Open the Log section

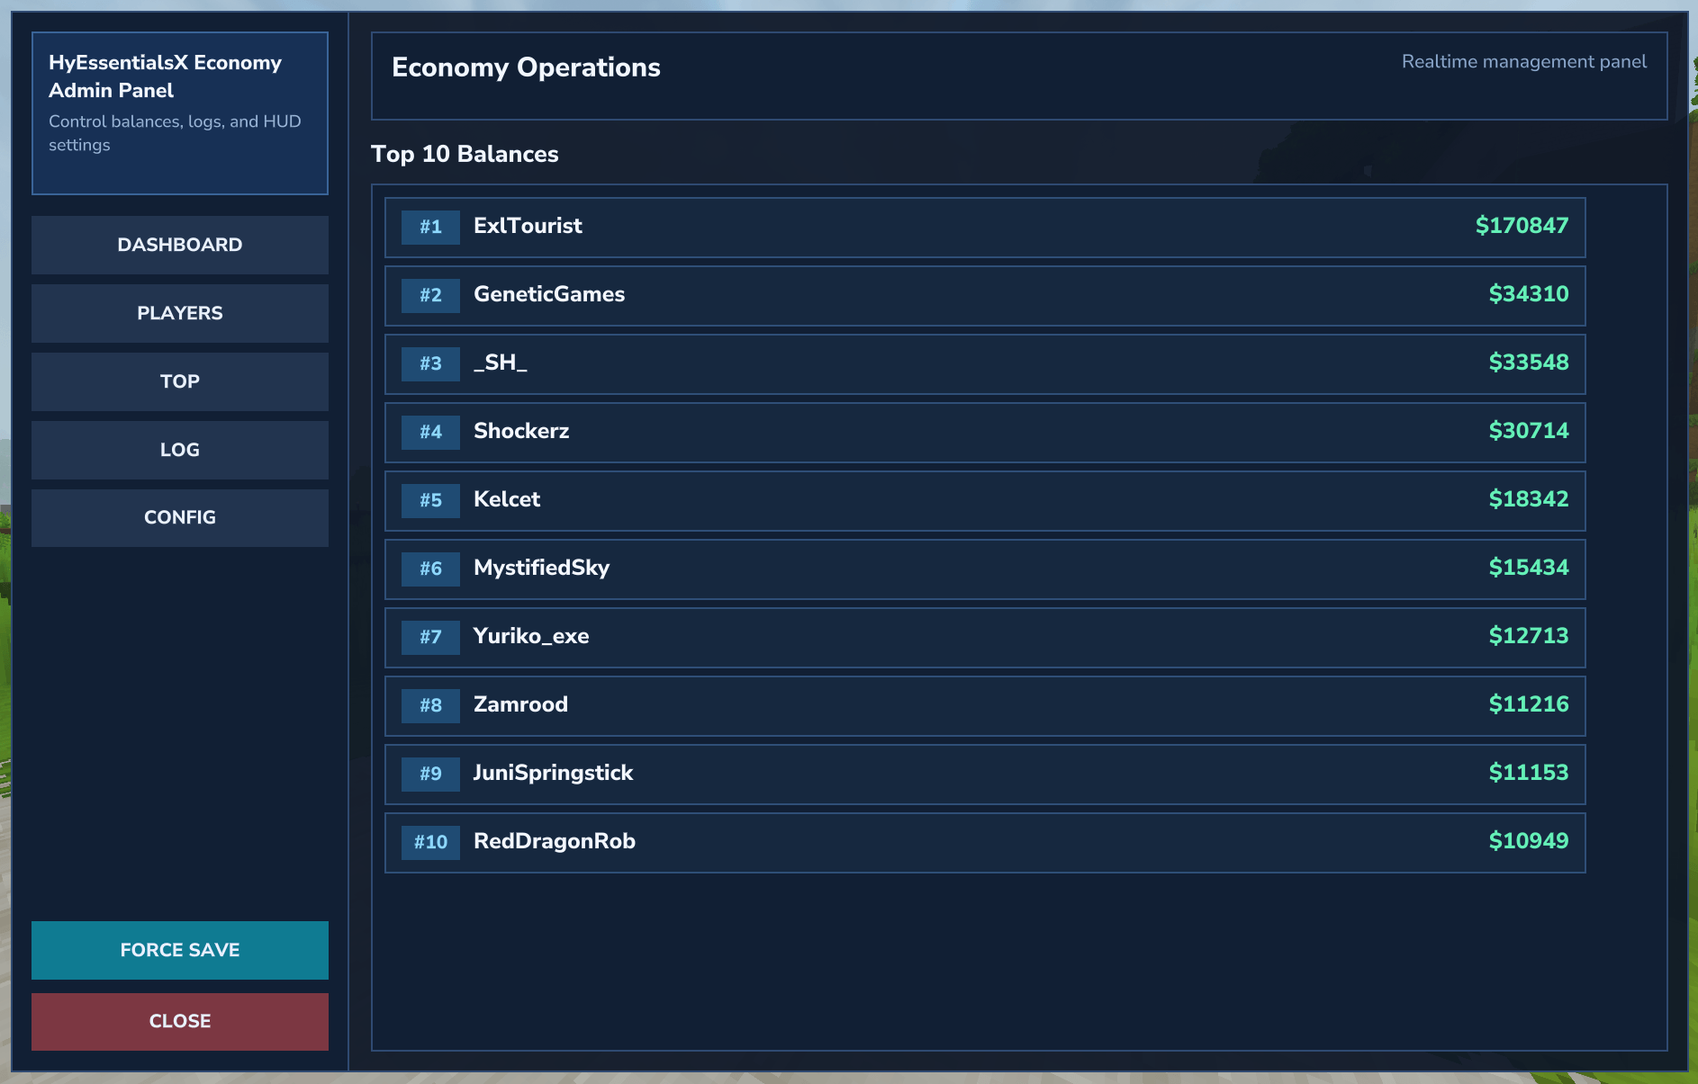coord(179,450)
